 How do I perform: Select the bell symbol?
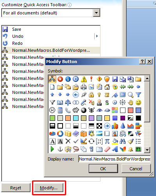click(x=131, y=149)
